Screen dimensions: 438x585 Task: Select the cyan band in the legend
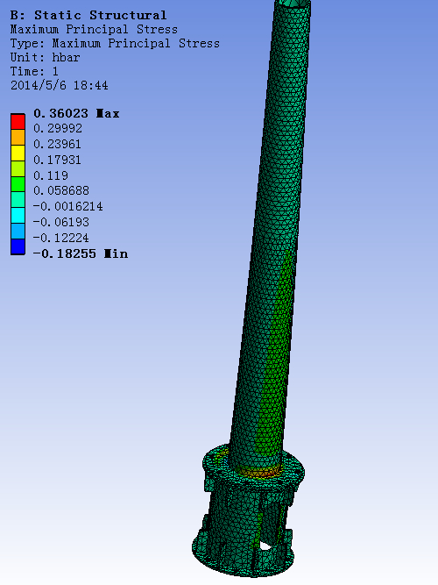click(x=18, y=215)
